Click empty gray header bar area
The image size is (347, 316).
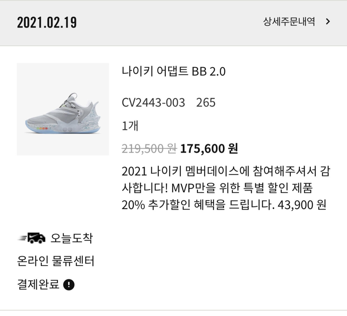tap(168, 23)
